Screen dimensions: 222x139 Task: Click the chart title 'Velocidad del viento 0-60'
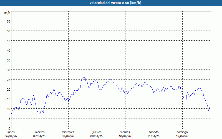tap(111, 3)
